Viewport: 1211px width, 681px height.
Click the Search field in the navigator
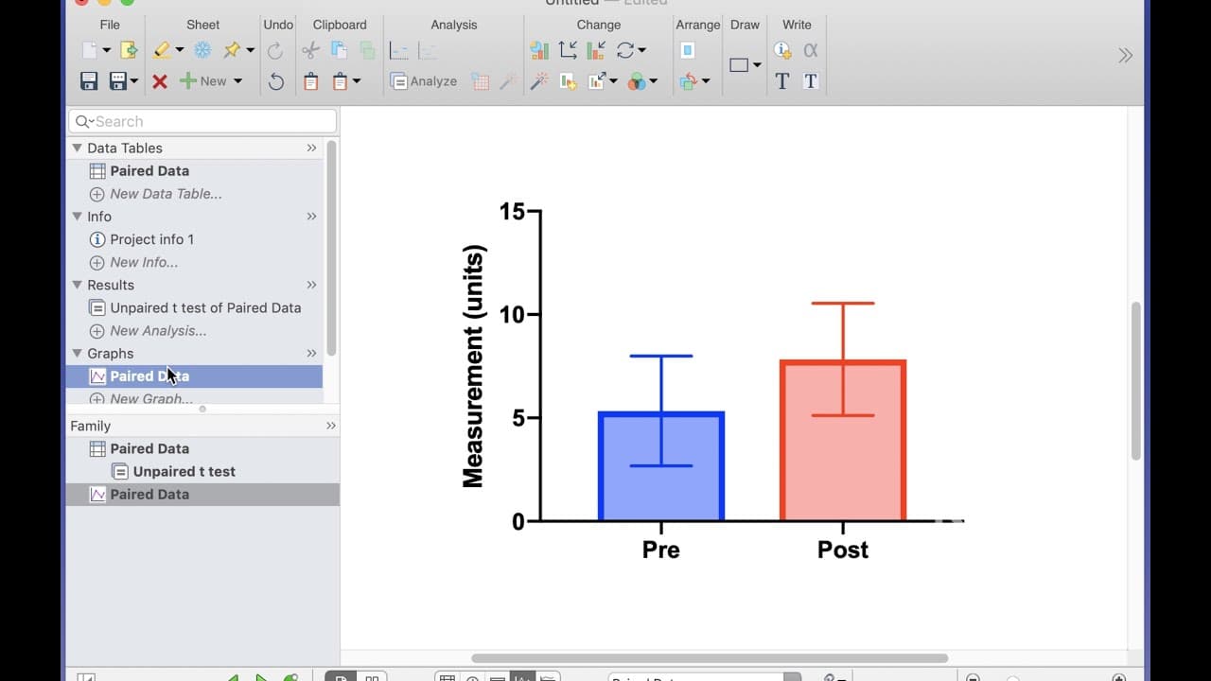(202, 121)
